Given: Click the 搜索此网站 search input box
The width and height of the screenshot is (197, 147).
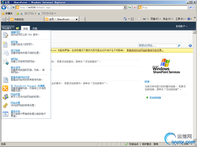Looking at the screenshot, I should 157,46.
